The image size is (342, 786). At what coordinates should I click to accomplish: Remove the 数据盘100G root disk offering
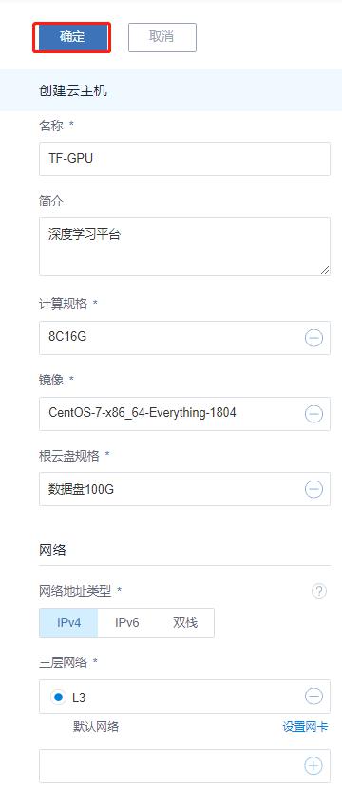pos(313,489)
